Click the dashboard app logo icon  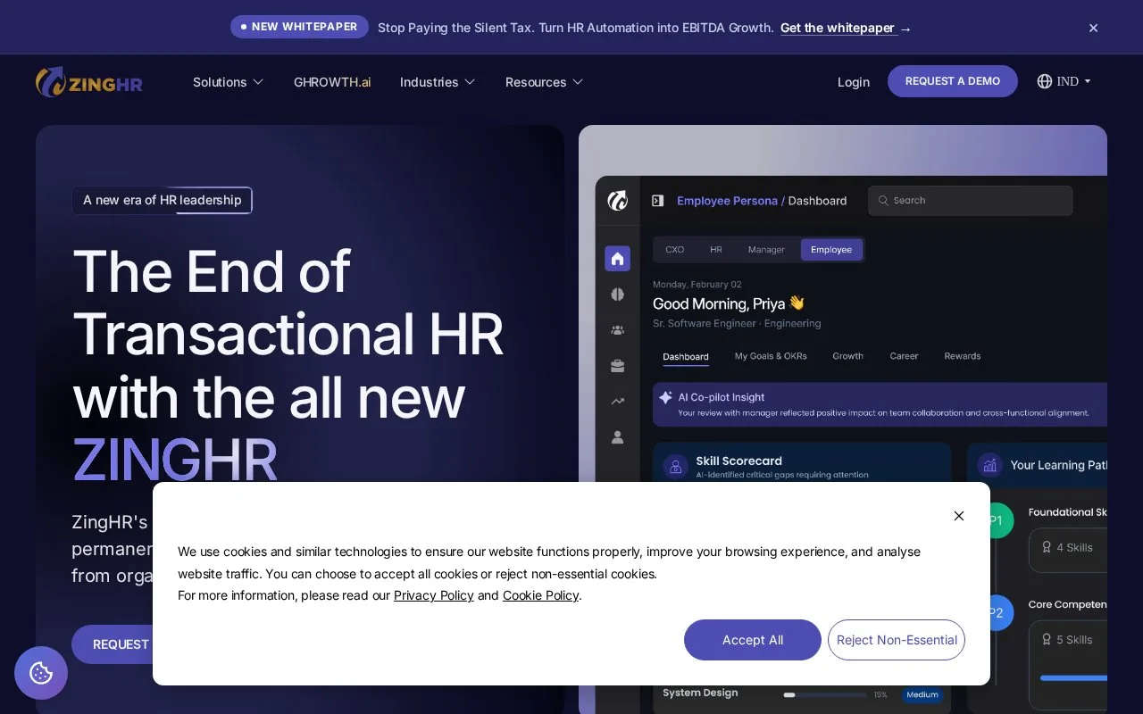pos(617,201)
